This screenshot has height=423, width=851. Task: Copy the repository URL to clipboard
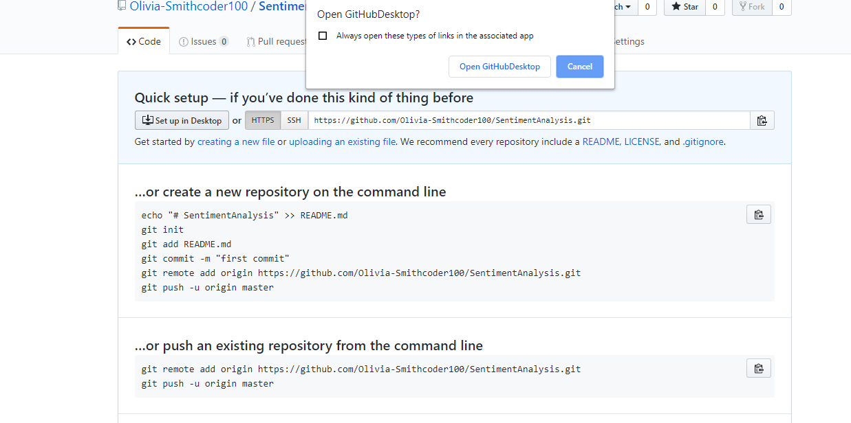click(762, 119)
